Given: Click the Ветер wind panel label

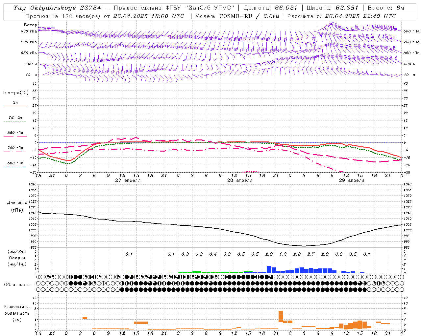Looking at the screenshot, I should tap(30, 25).
